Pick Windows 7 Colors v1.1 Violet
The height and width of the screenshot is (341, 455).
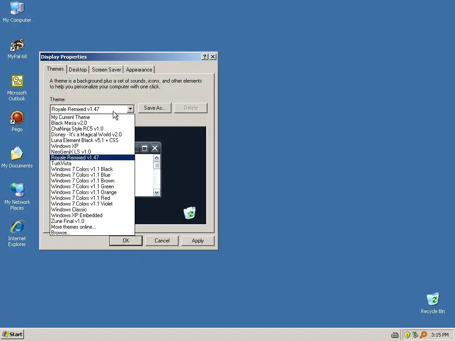point(92,204)
